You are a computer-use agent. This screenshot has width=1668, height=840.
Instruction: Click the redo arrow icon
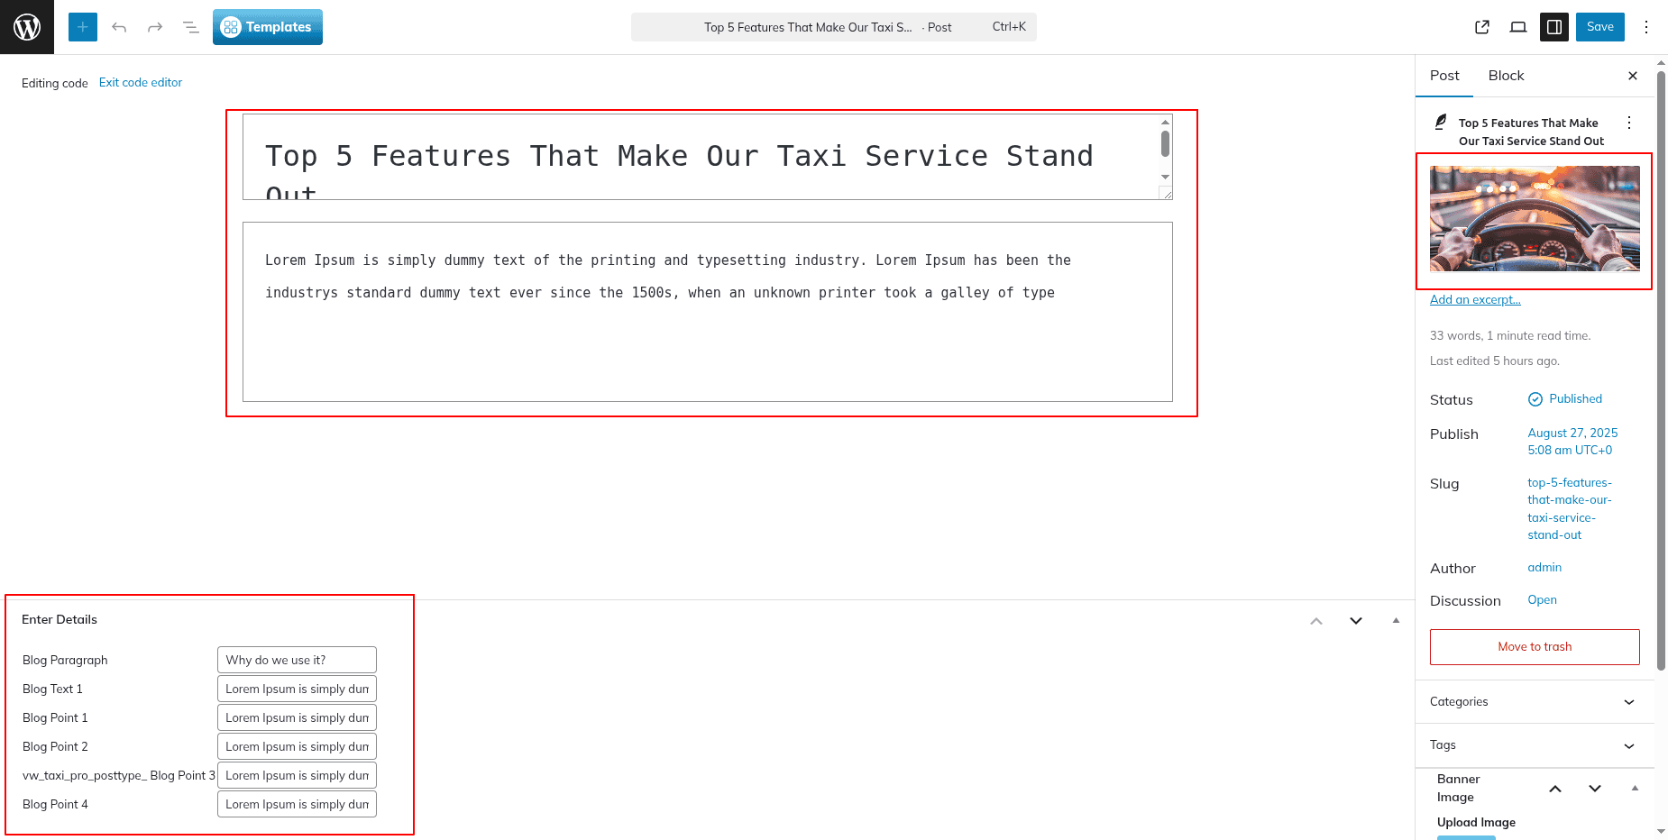pyautogui.click(x=155, y=27)
